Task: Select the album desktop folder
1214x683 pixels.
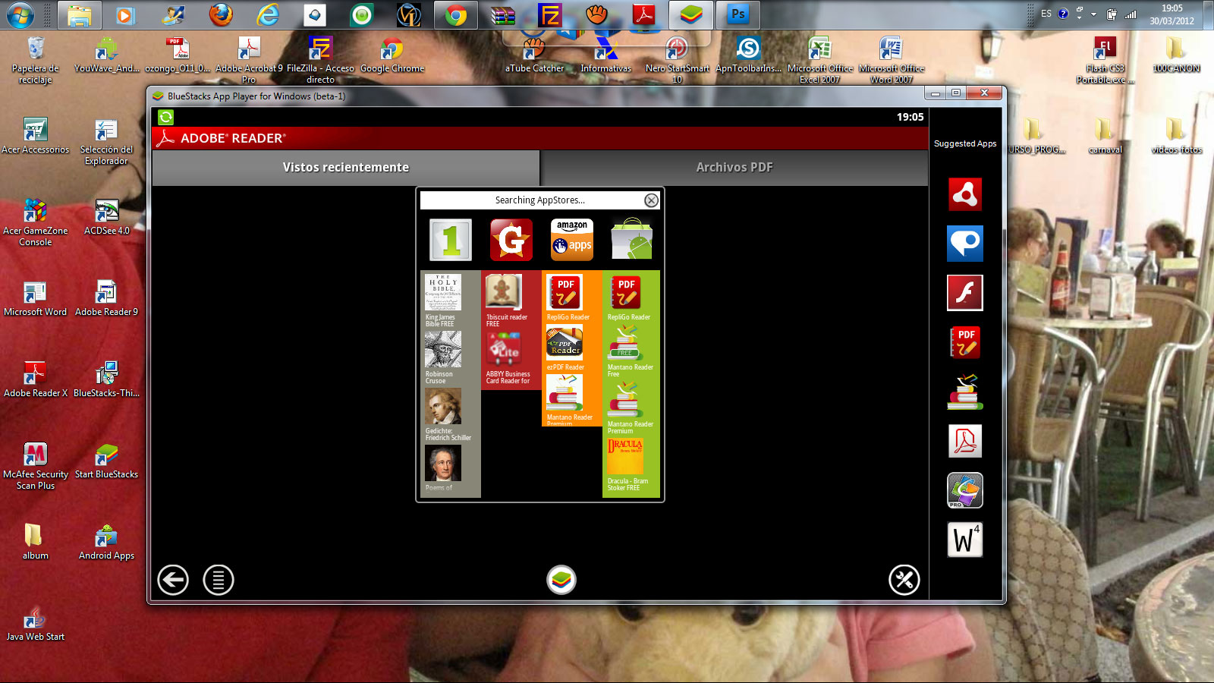Action: [36, 542]
